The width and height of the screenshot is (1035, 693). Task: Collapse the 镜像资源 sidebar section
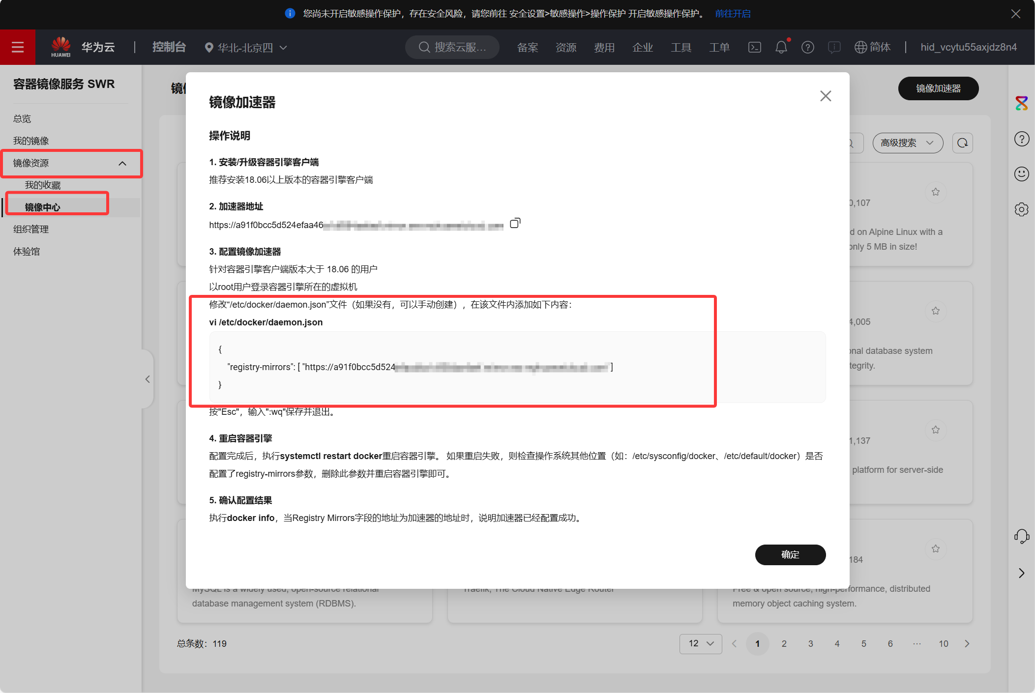[x=122, y=163]
